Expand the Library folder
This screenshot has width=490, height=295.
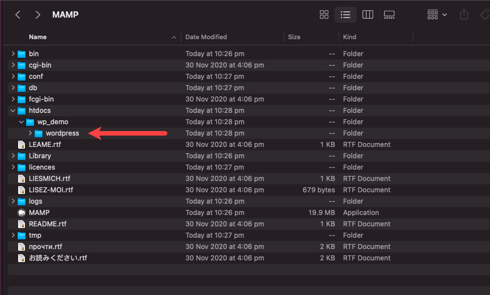pyautogui.click(x=13, y=155)
